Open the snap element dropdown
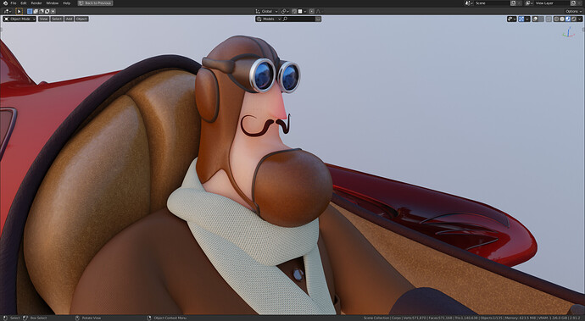585x321 pixels. (302, 12)
